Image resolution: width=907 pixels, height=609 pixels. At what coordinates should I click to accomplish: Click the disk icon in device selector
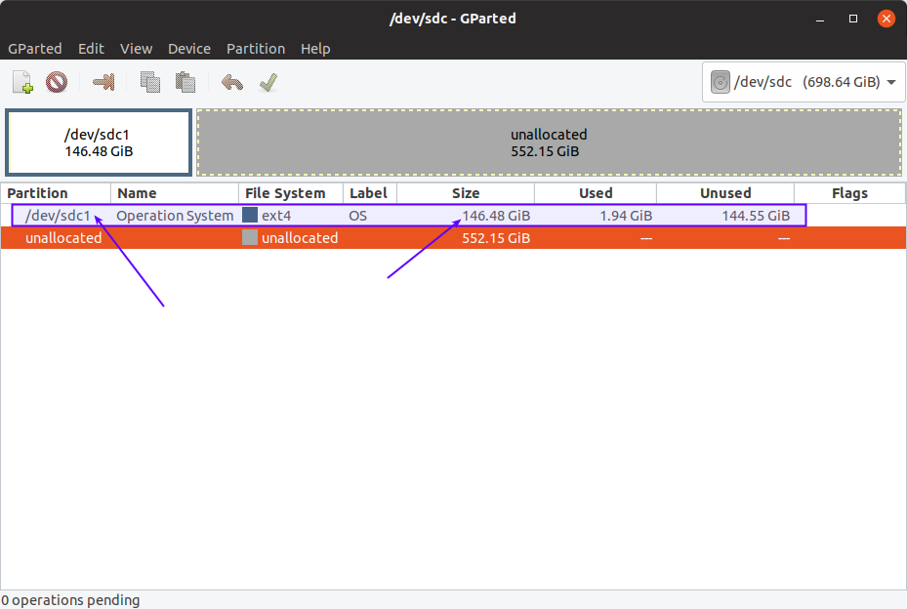721,82
